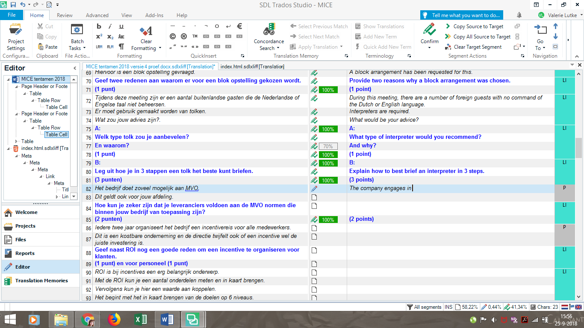
Task: Open Concordance Search dropdown arrow
Action: (278, 48)
